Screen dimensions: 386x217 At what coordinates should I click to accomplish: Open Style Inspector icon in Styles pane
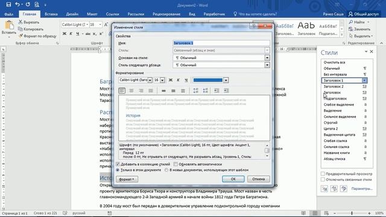(x=334, y=189)
